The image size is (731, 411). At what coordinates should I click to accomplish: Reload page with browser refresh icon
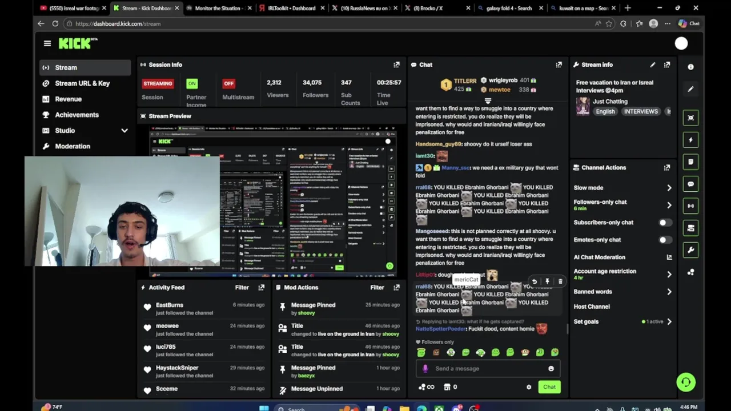(x=55, y=24)
